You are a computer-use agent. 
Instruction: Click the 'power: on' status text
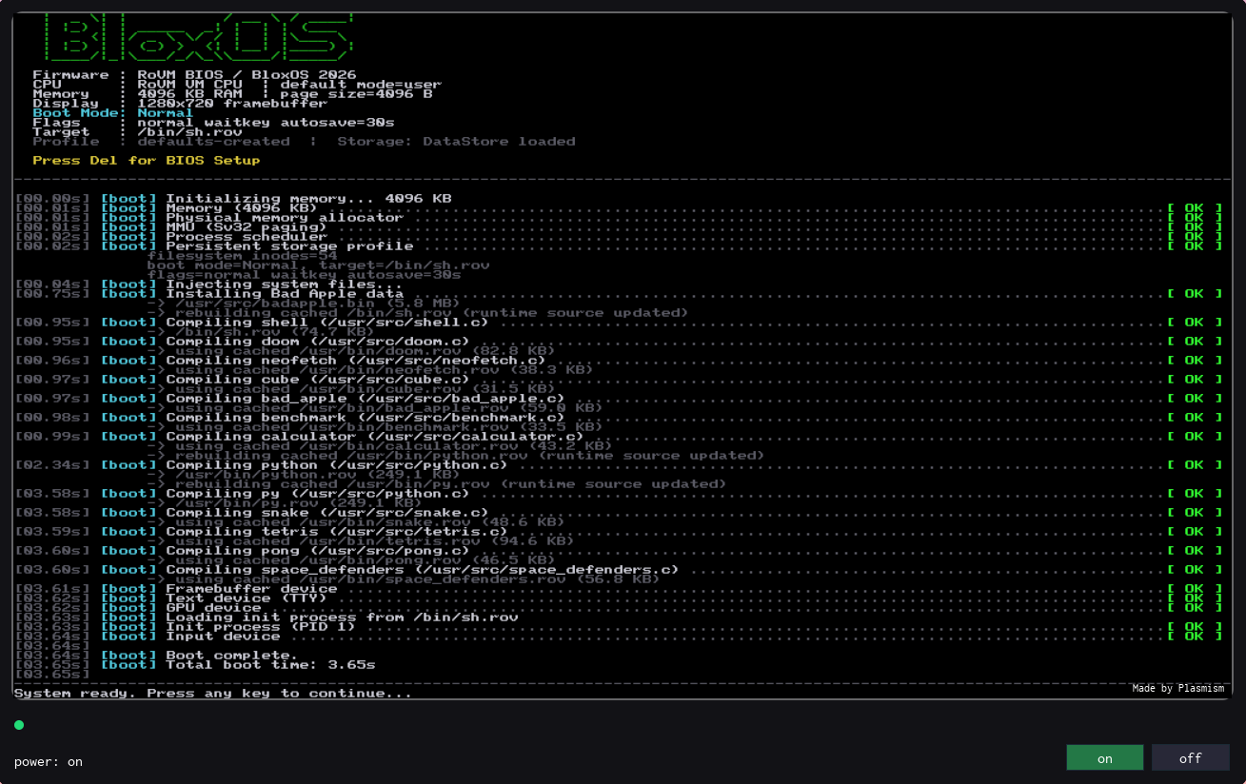click(49, 762)
